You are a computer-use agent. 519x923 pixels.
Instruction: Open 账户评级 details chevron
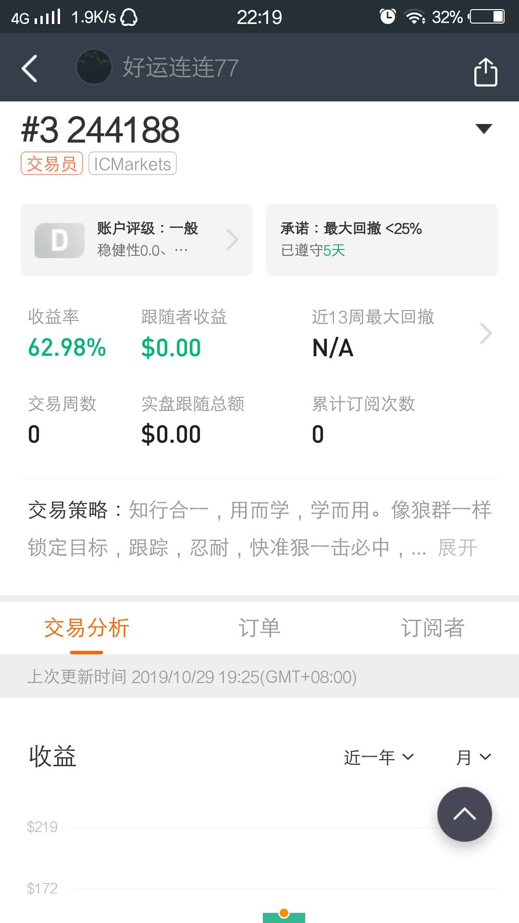click(233, 240)
